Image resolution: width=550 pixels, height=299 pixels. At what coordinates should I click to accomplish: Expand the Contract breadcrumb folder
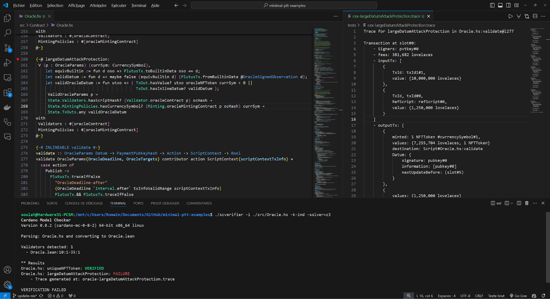(x=37, y=25)
